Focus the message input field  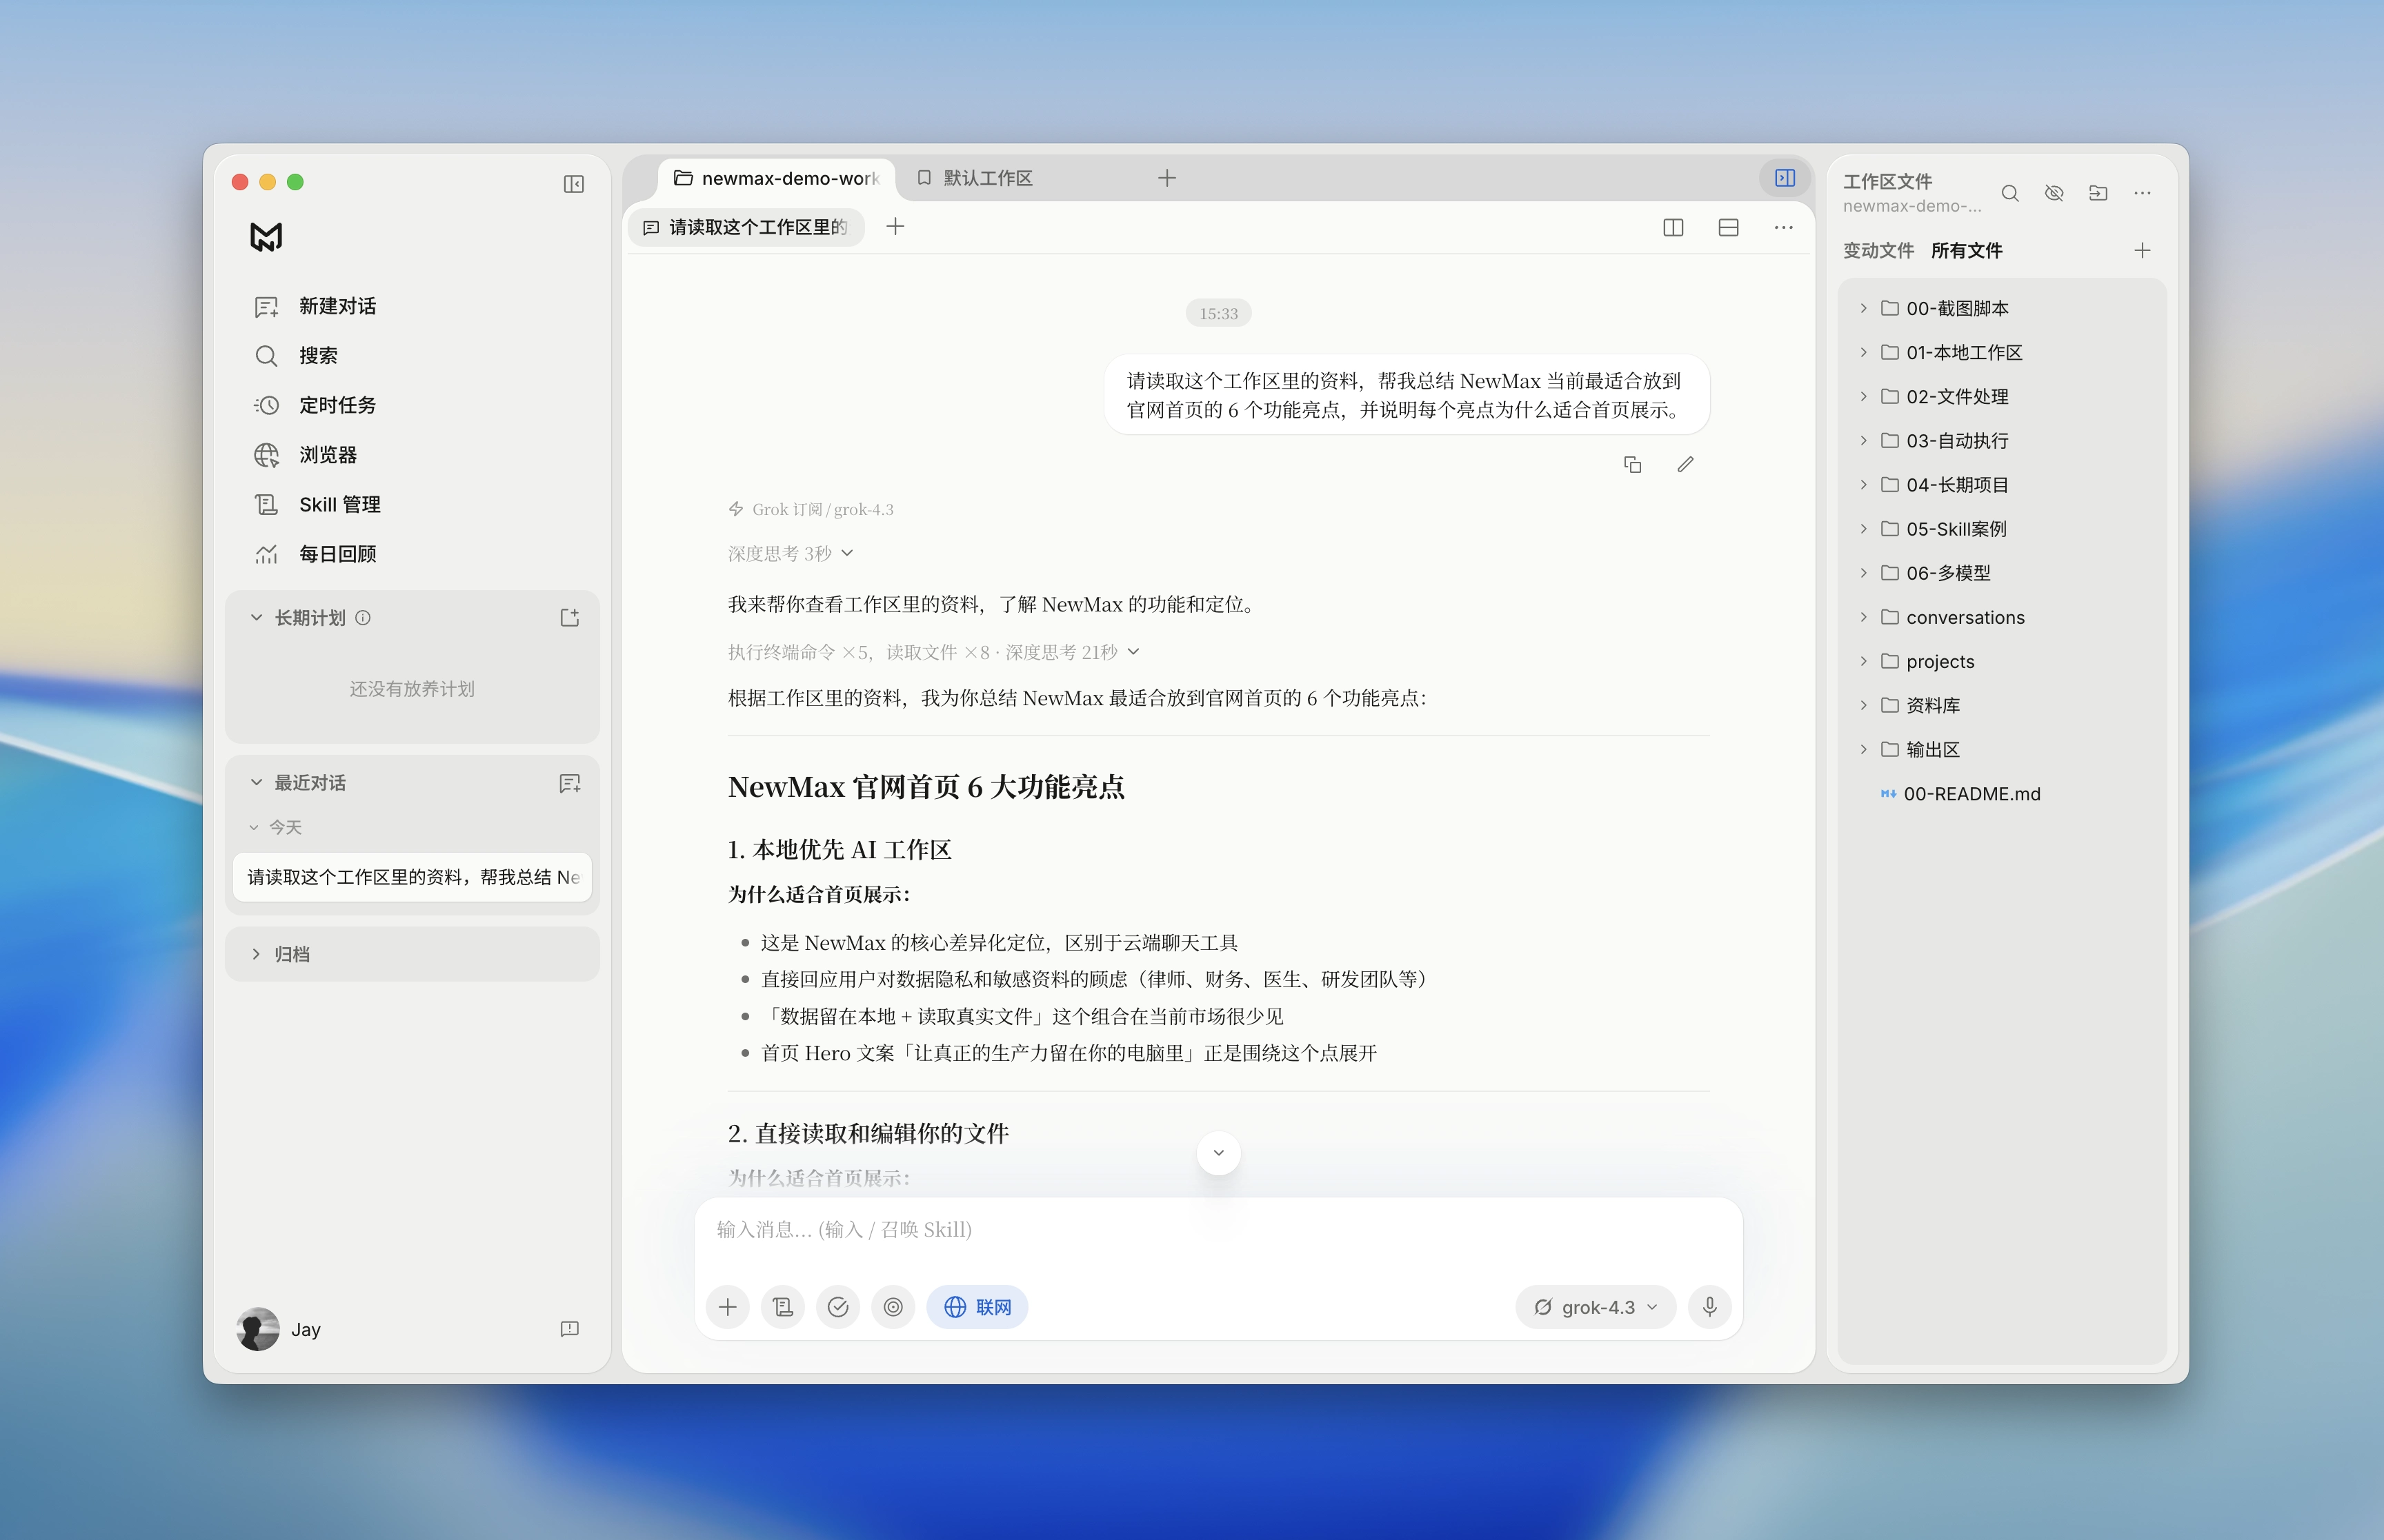tap(1218, 1230)
